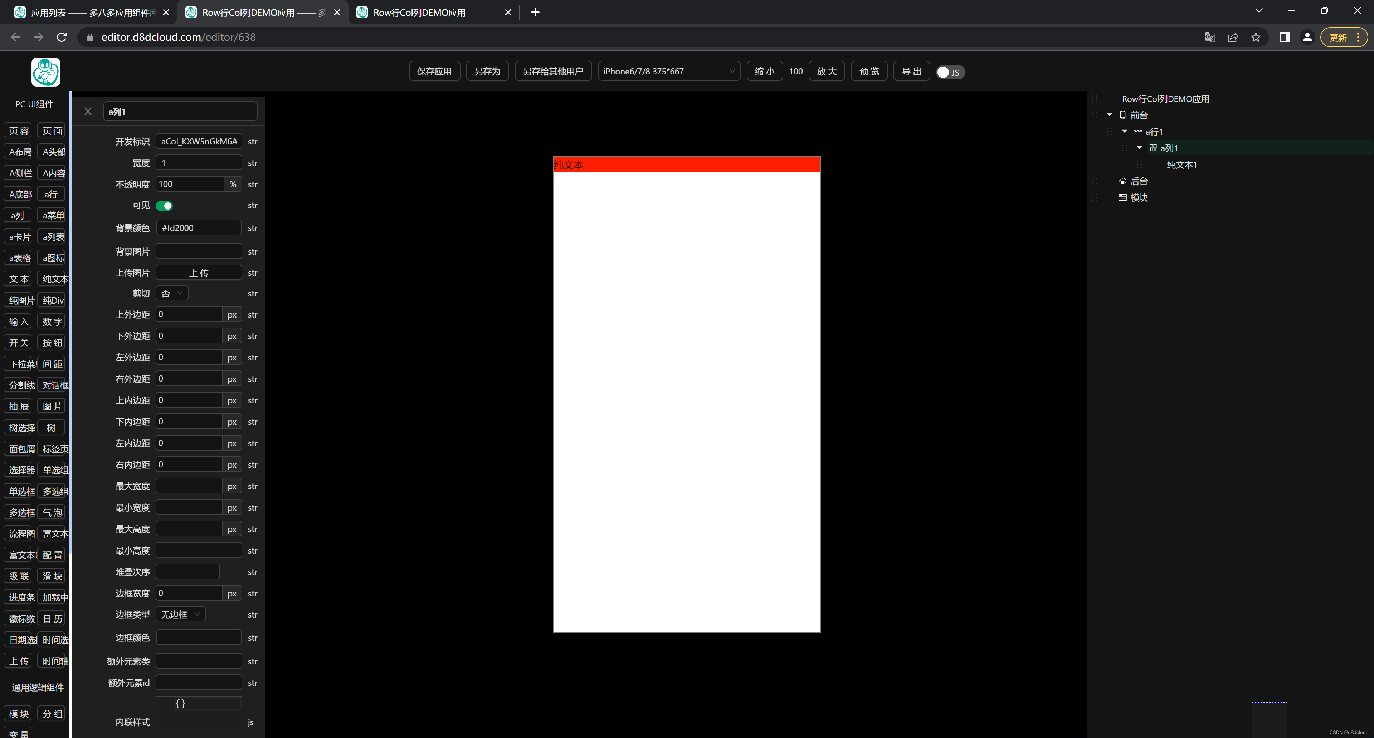1374x738 pixels.
Task: Click the d8dcloud robot logo icon
Action: tap(45, 72)
